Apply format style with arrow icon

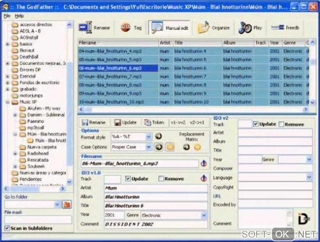coord(158,136)
